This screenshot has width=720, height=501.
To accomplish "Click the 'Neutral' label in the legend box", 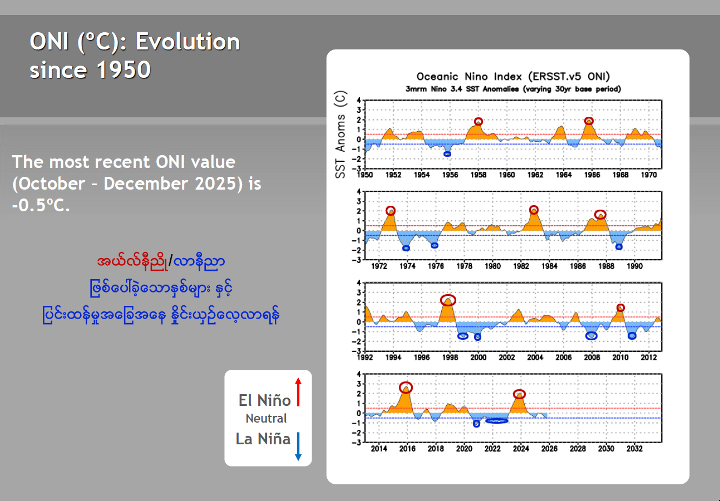I will pyautogui.click(x=266, y=419).
